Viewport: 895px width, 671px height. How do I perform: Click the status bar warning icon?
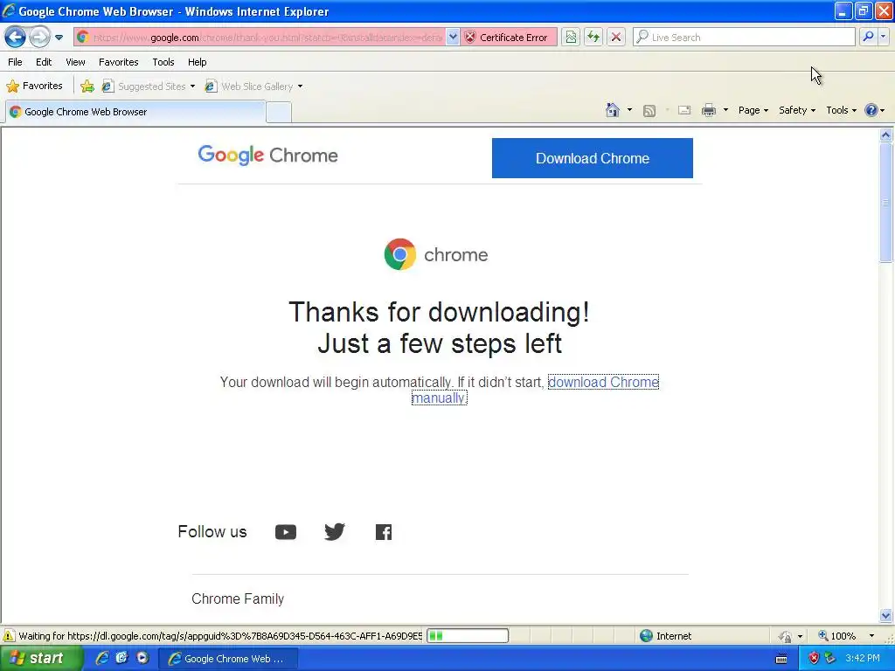pos(9,636)
